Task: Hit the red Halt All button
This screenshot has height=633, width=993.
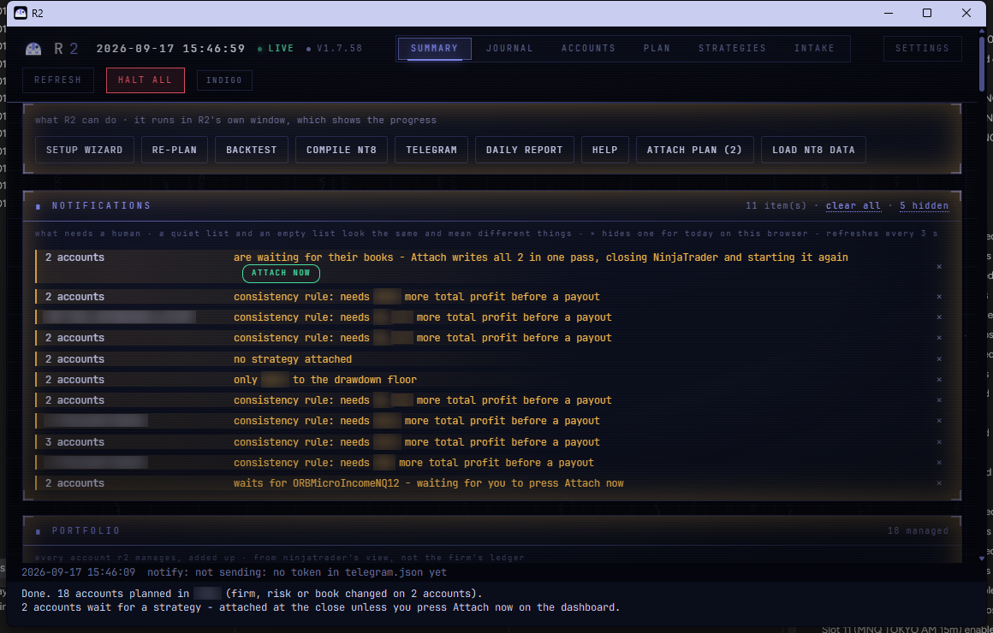Action: pos(145,80)
